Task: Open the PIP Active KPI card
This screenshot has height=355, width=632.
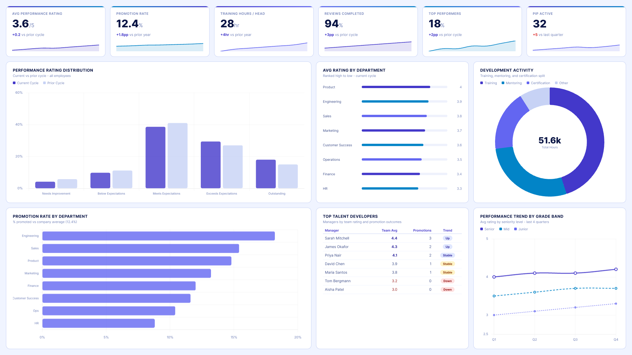Action: click(576, 32)
